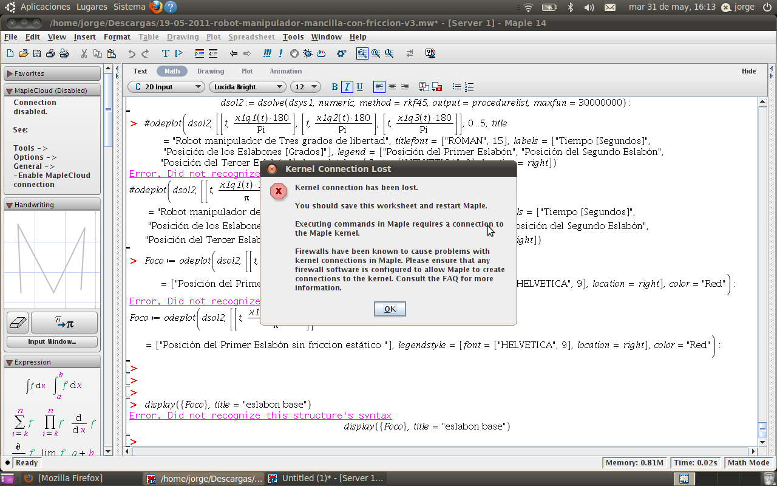Switch to the Text mode tab
Viewport: 777px width, 486px height.
point(140,71)
